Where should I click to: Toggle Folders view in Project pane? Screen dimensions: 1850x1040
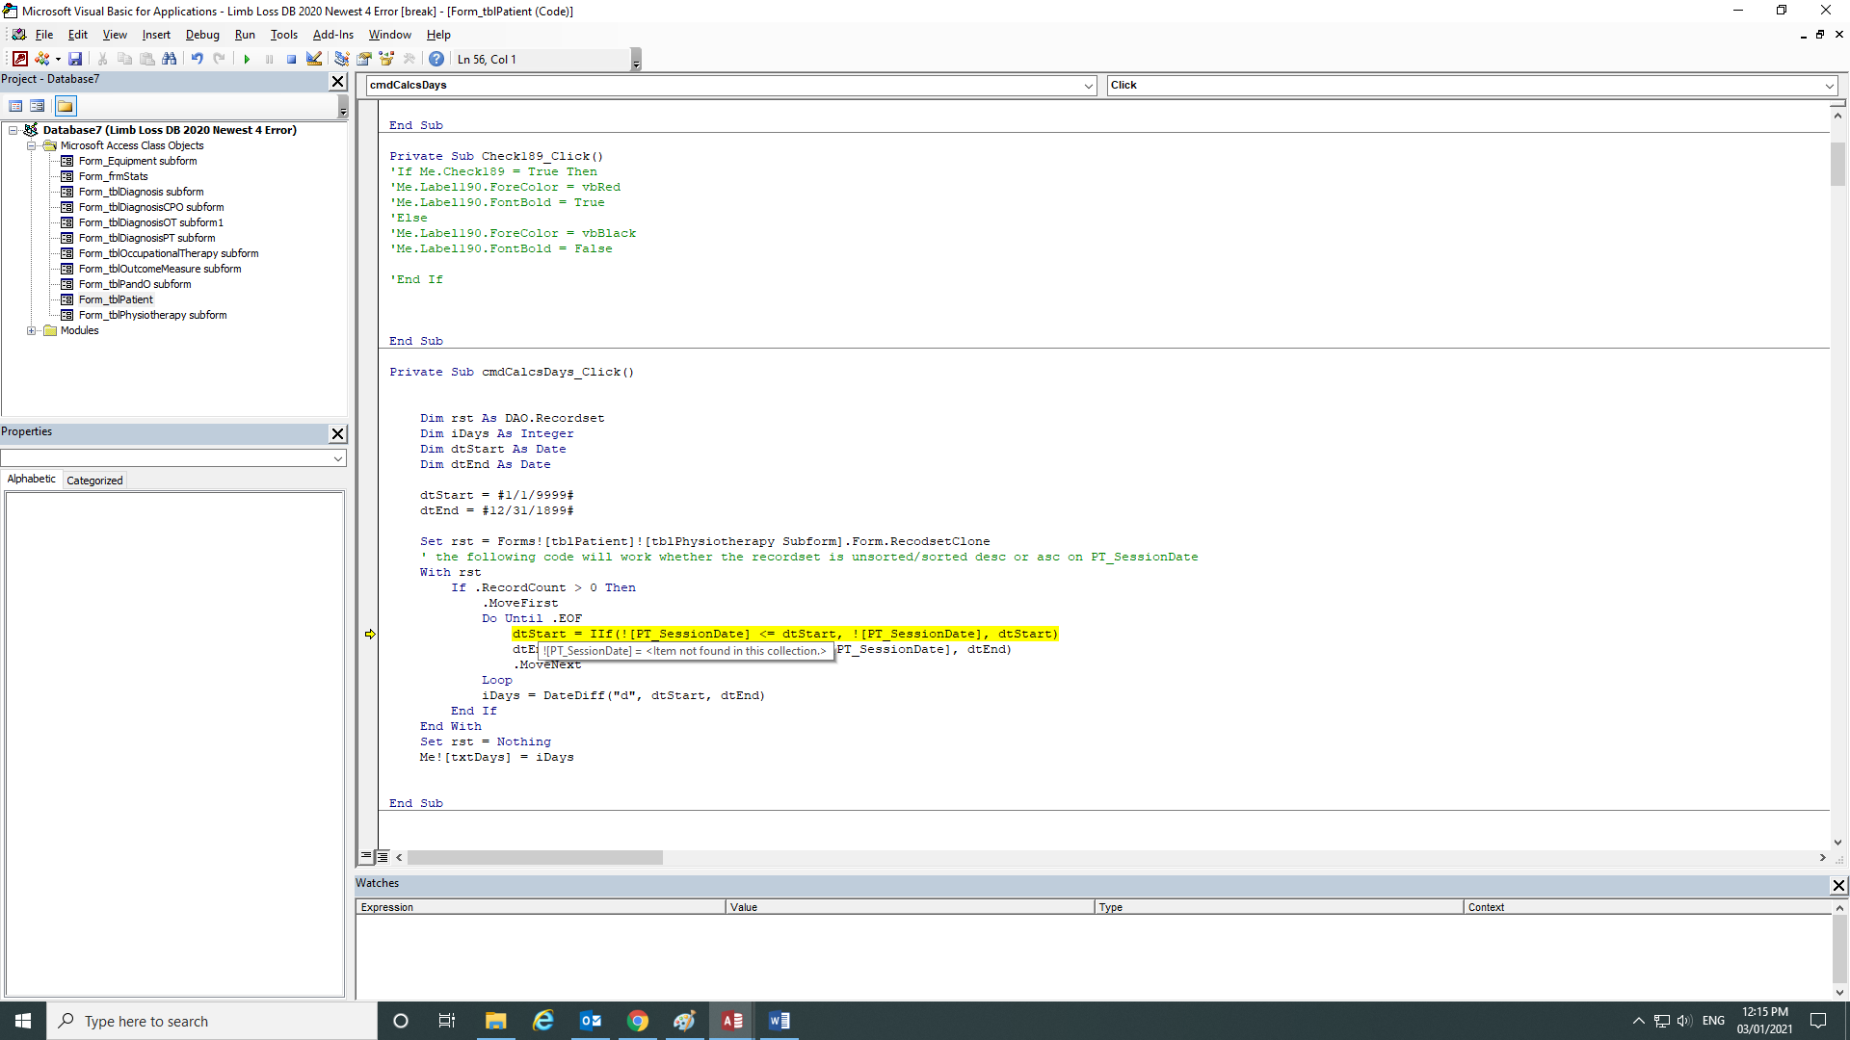[66, 106]
